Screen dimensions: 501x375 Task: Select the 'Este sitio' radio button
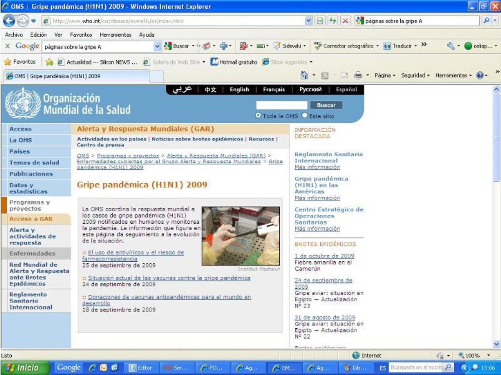click(x=305, y=115)
